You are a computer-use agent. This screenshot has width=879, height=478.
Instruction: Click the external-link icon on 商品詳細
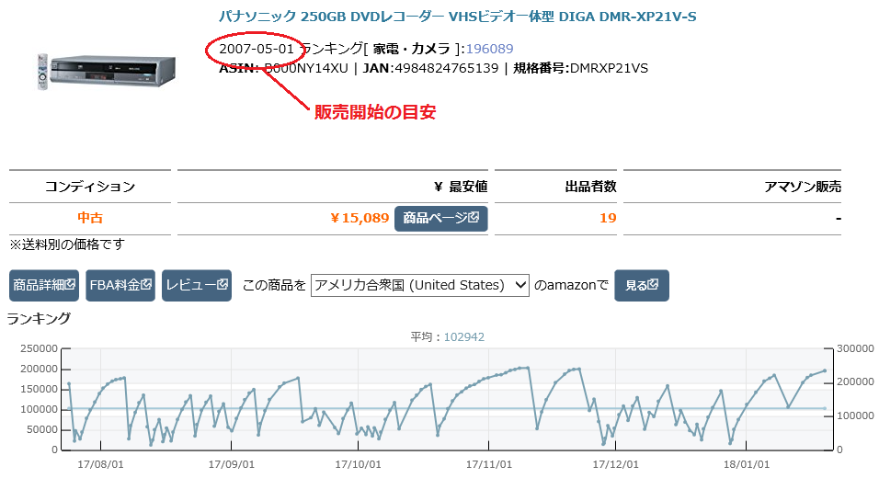tap(70, 284)
